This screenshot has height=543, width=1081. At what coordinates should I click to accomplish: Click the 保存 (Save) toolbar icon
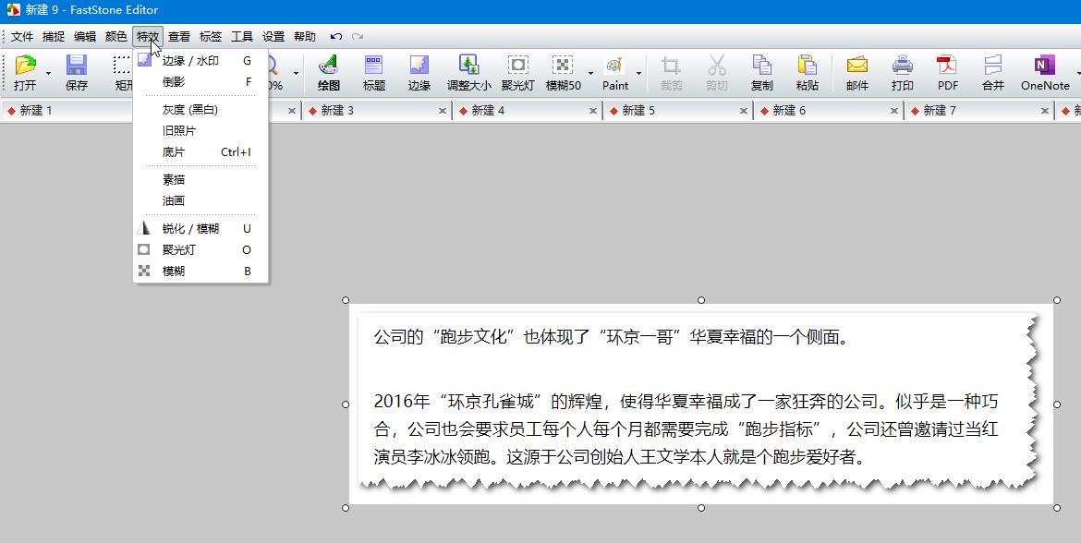[76, 72]
